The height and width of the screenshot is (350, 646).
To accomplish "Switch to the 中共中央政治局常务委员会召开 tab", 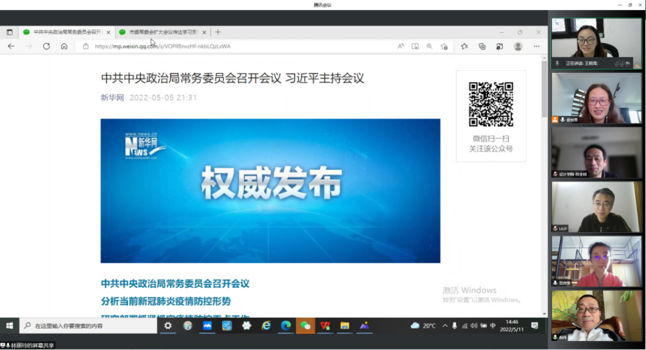I will 66,32.
